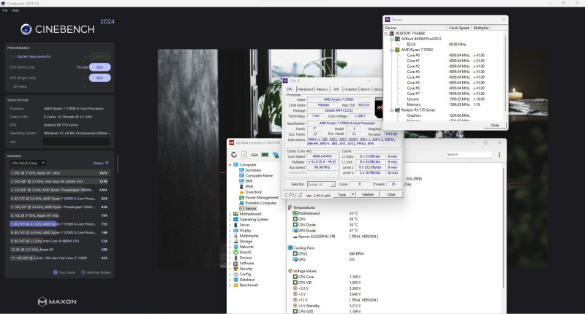Image resolution: width=585 pixels, height=314 pixels.
Task: Select DMI in AIDA64 tree
Action: point(249,181)
